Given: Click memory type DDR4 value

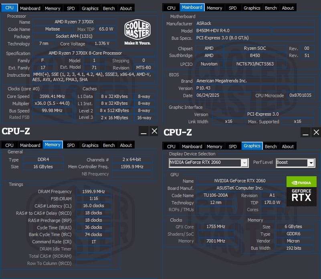Looking at the screenshot, I should coord(43,159).
